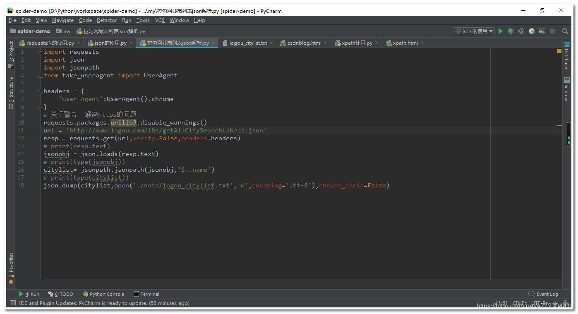Open the CRLF line separator selector
Image resolution: width=578 pixels, height=314 pixels.
(x=520, y=303)
